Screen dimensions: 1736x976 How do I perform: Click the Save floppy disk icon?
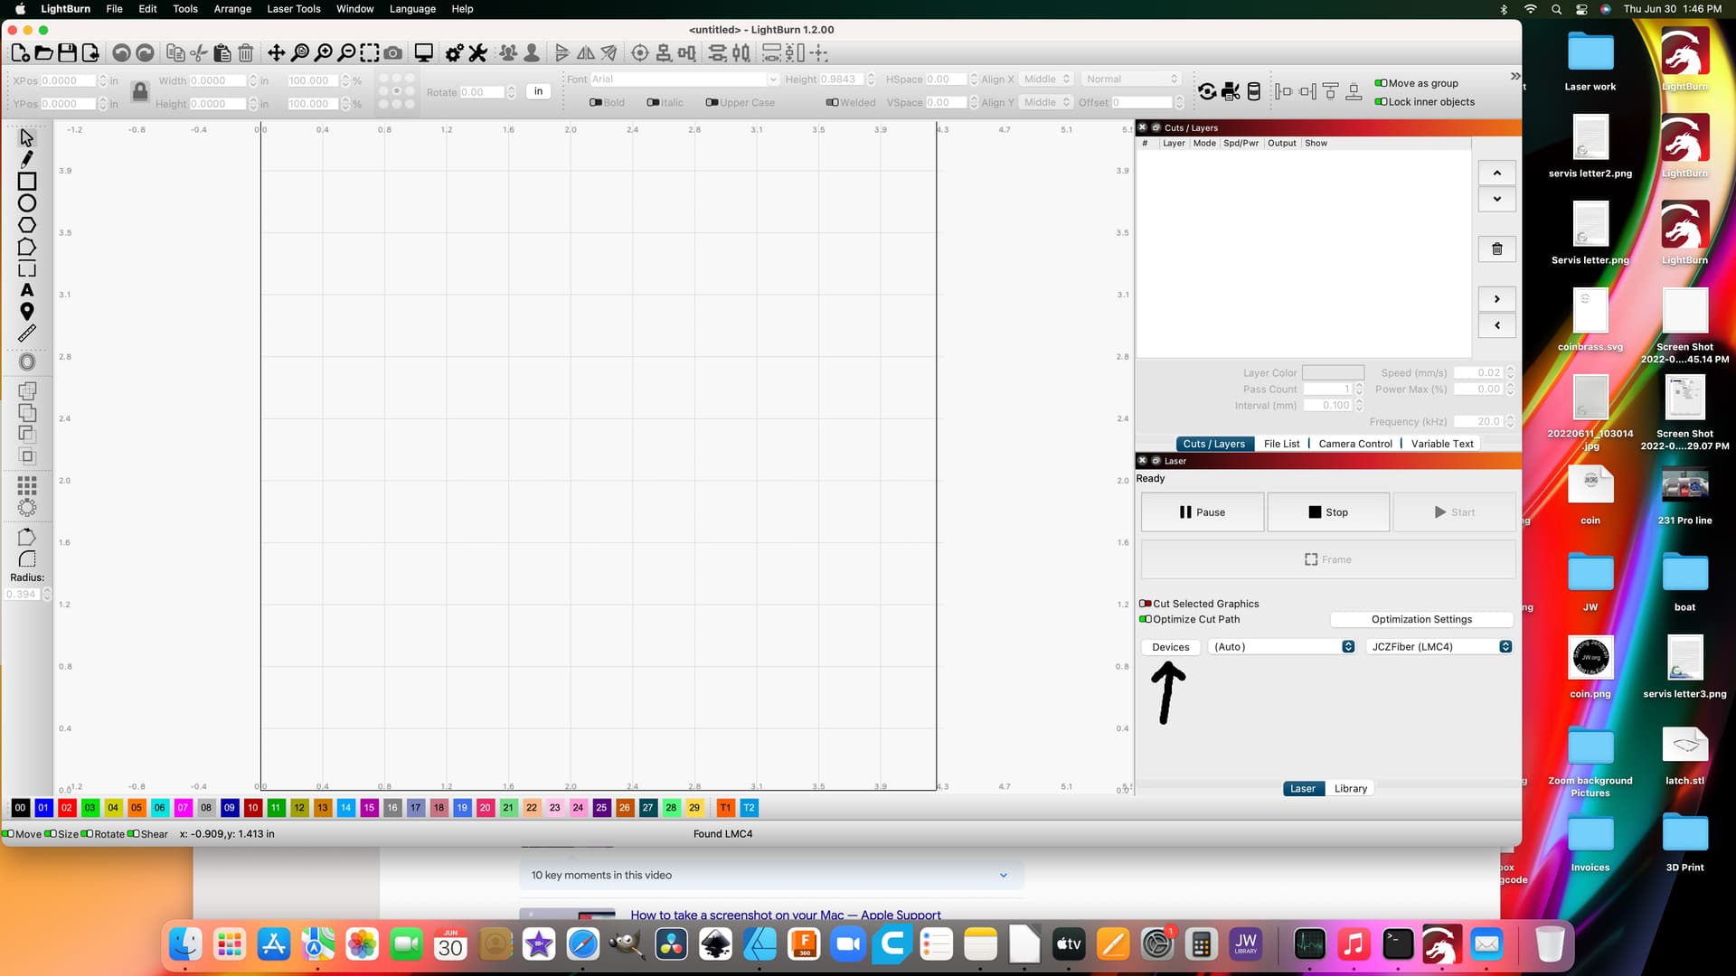pos(67,53)
